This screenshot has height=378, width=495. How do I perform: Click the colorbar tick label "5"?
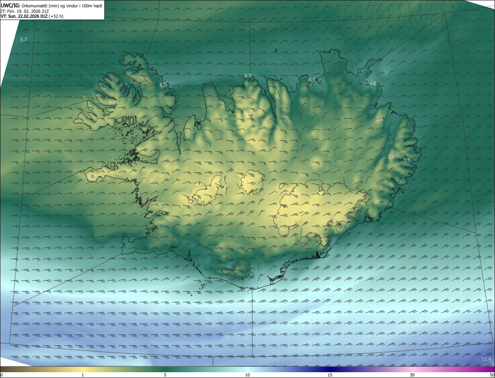165,375
